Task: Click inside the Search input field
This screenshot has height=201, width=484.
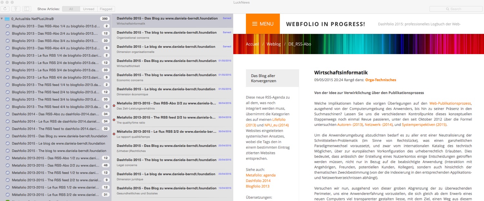Action: 458,9
